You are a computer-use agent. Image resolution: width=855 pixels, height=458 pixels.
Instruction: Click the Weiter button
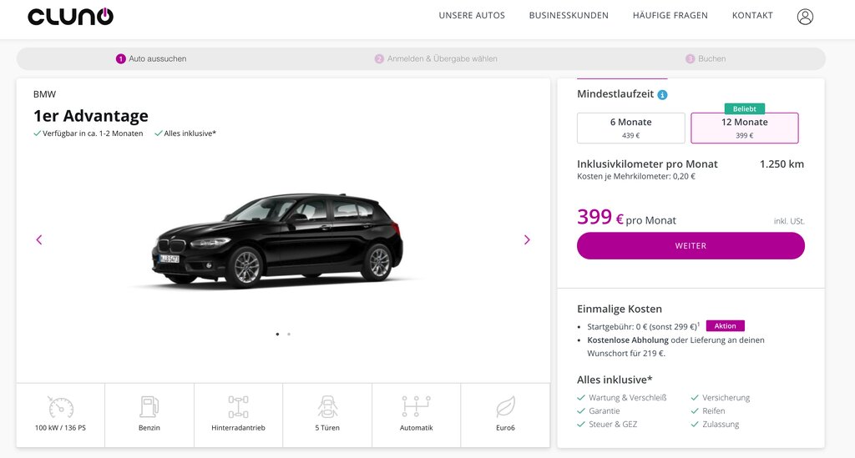pos(691,245)
